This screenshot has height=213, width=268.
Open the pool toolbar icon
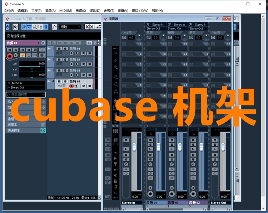[x=40, y=27]
